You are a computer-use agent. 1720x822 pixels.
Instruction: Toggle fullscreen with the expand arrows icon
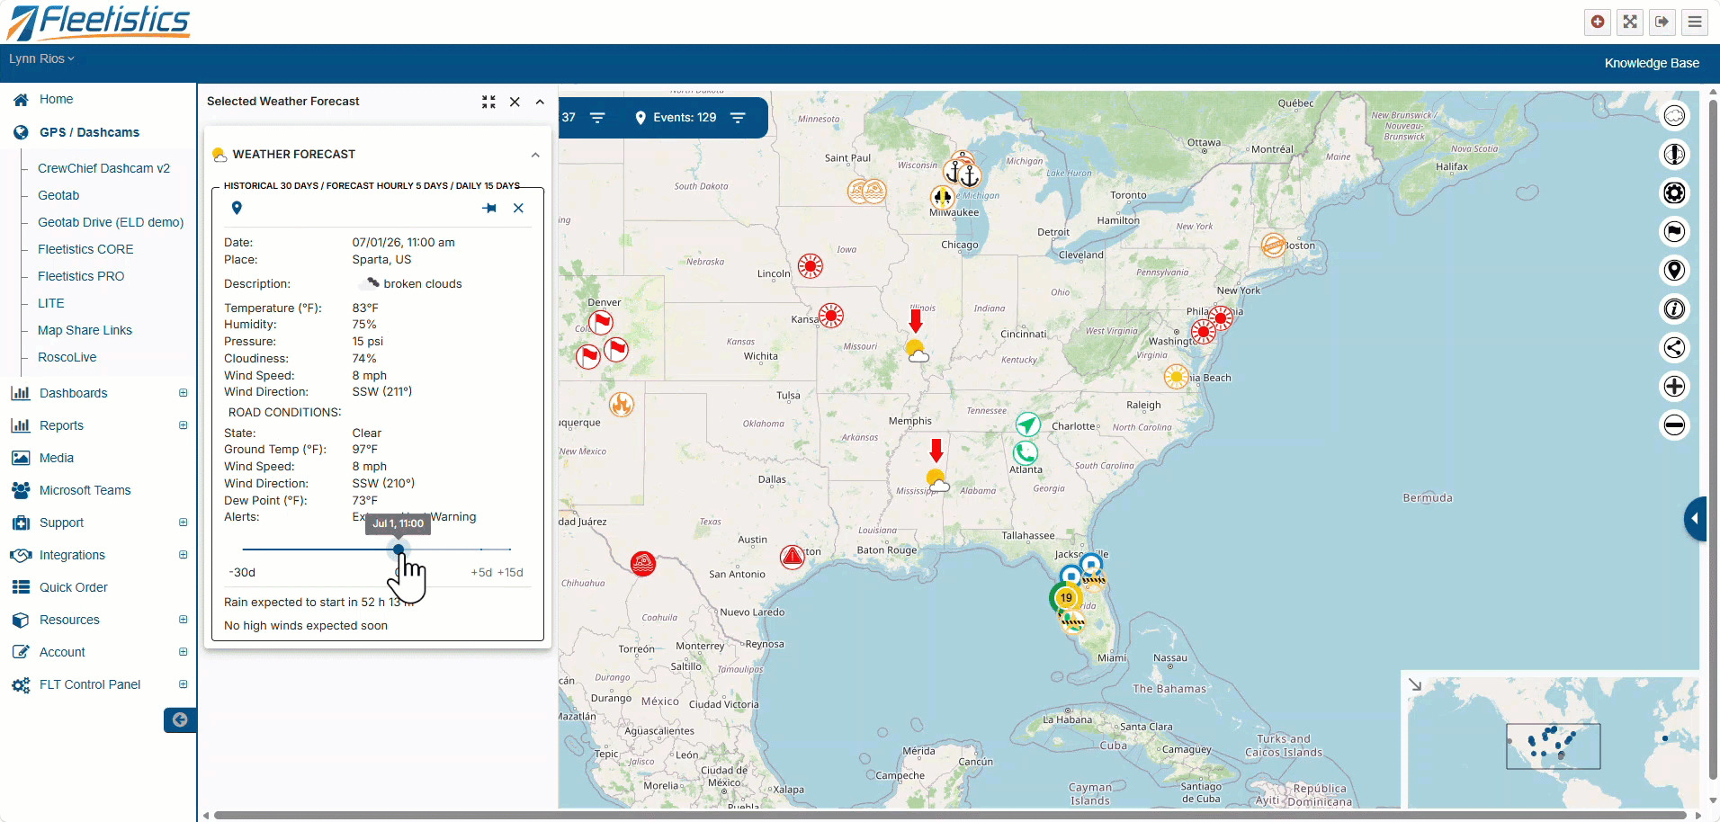click(x=1630, y=22)
